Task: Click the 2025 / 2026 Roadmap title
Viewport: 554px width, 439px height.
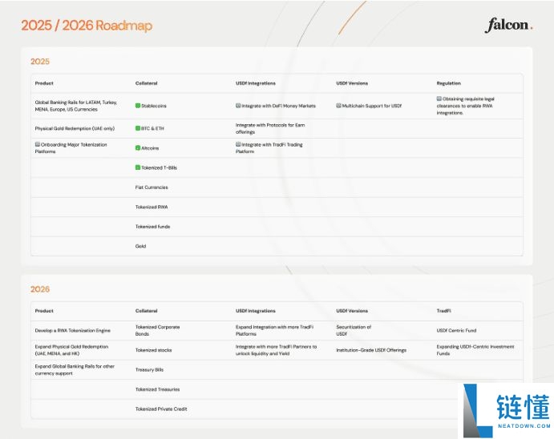Action: tap(87, 26)
